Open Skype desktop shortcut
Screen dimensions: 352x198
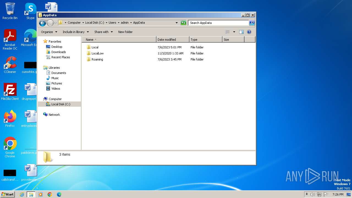[x=30, y=11]
